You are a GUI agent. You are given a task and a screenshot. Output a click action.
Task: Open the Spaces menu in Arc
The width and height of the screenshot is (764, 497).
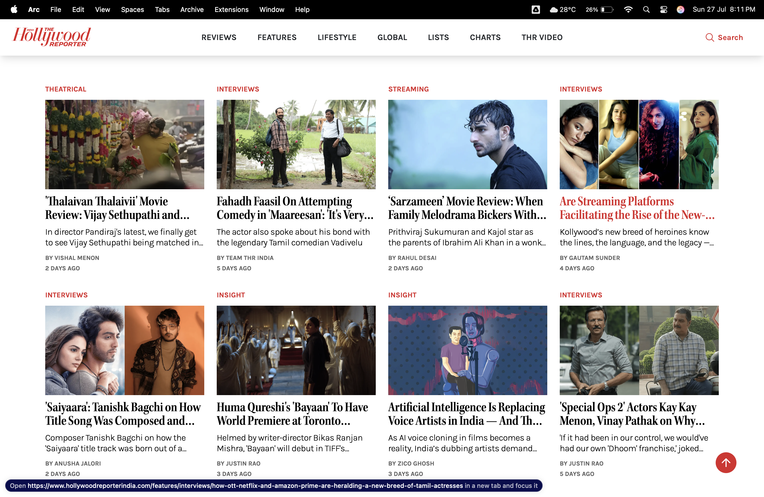132,10
